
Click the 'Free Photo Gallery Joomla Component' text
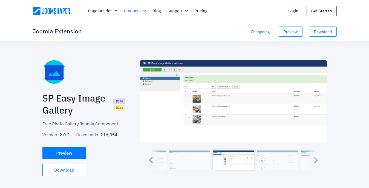(80, 124)
